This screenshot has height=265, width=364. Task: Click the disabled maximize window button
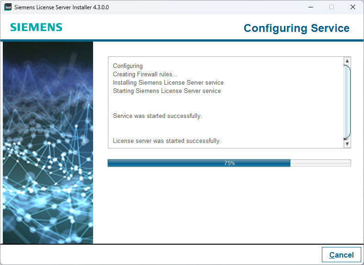pyautogui.click(x=332, y=7)
